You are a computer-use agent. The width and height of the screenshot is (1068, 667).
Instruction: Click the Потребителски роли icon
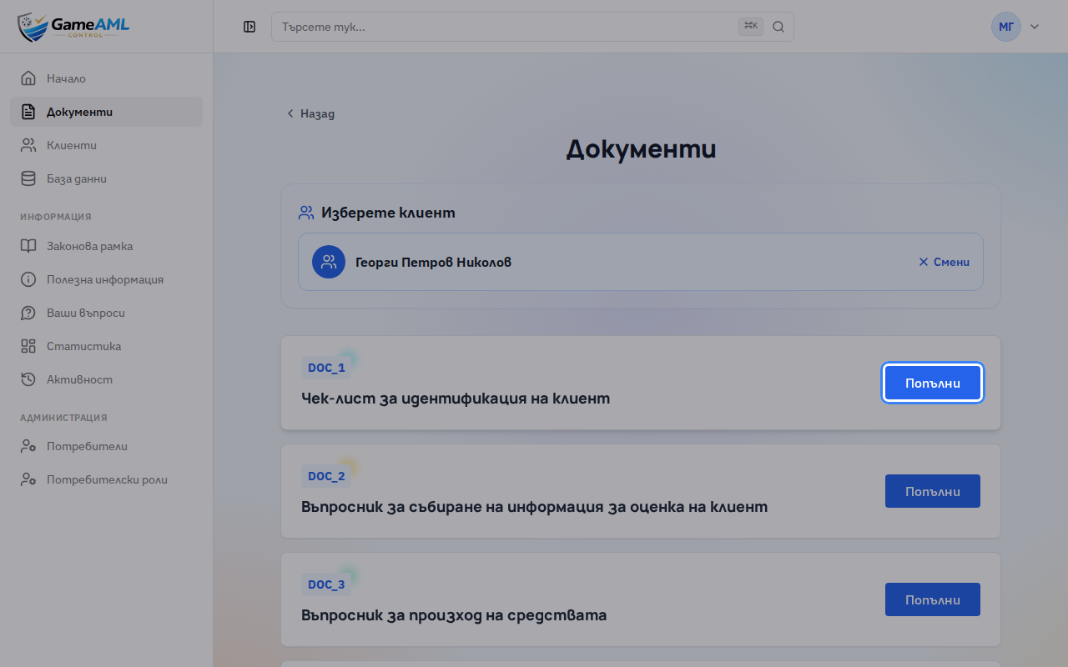[x=28, y=479]
